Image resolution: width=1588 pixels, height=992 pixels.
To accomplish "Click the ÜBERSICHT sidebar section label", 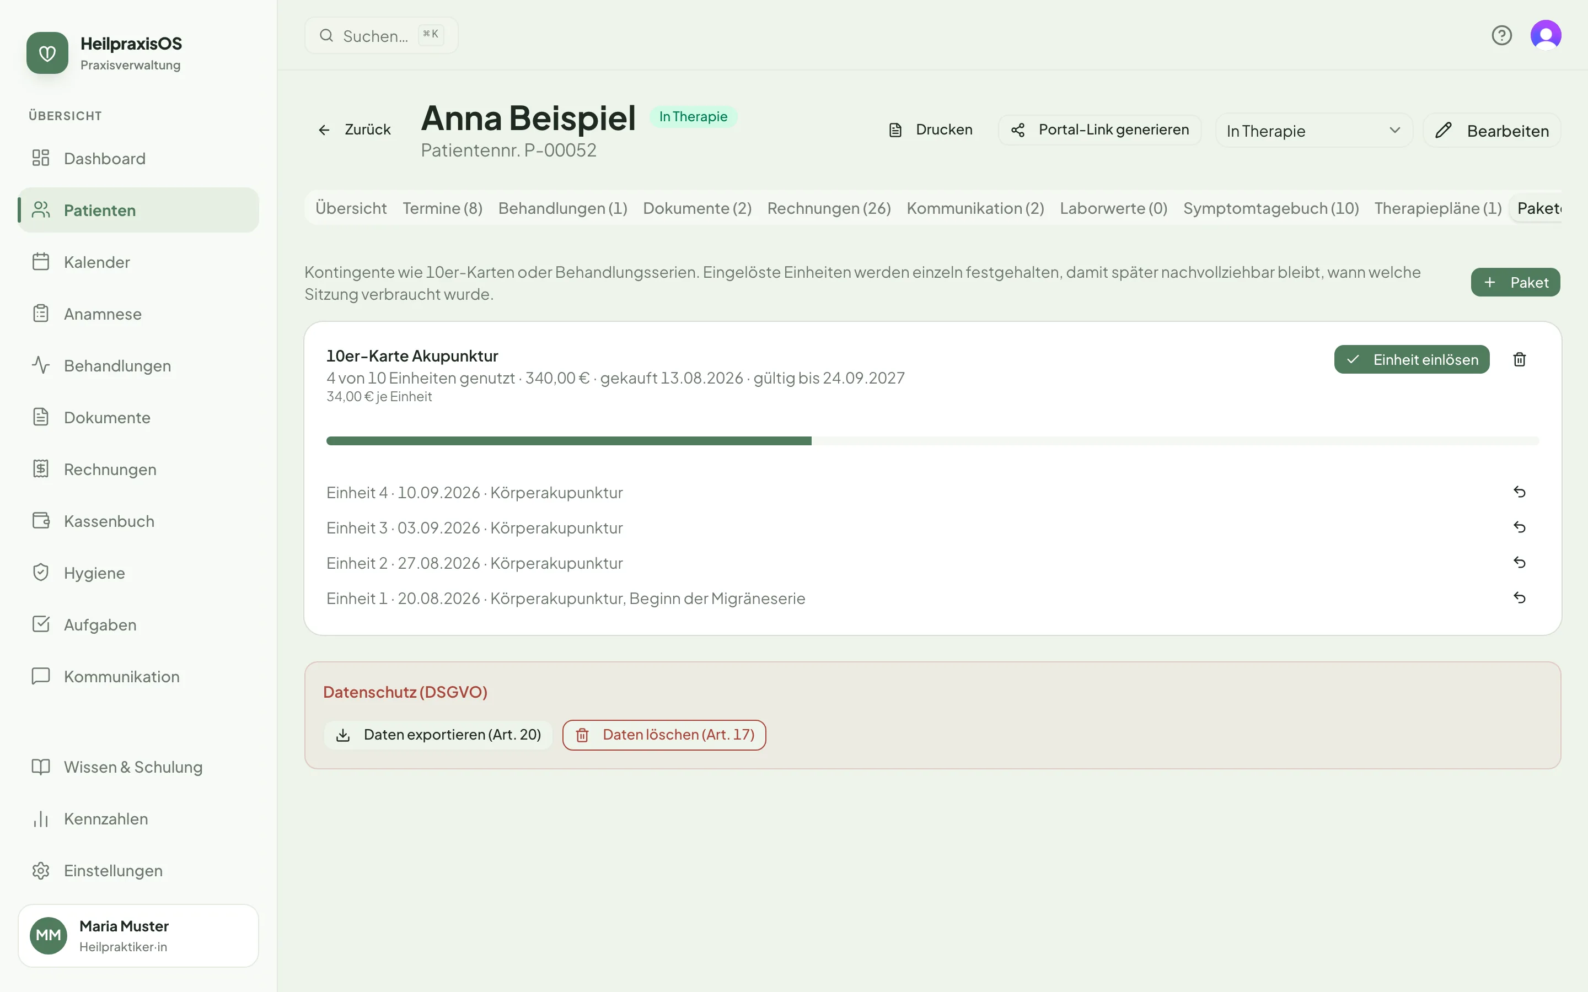I will (x=65, y=116).
